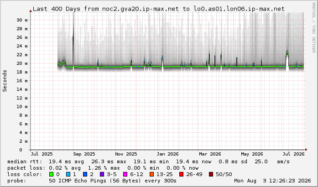Image resolution: width=318 pixels, height=187 pixels.
Task: Click the 'Sep 2025' x-axis label
Action: coord(84,154)
